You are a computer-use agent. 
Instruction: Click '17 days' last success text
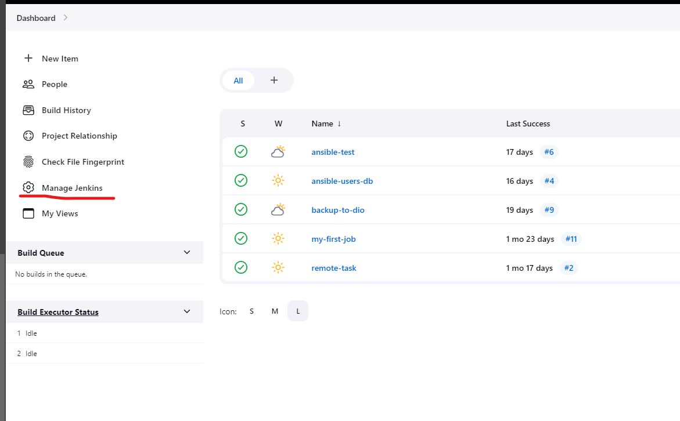(520, 152)
